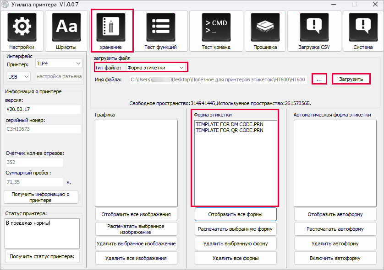Click the Суммарный пробег field 71,35
This screenshot has height=270, width=384.
34,182
